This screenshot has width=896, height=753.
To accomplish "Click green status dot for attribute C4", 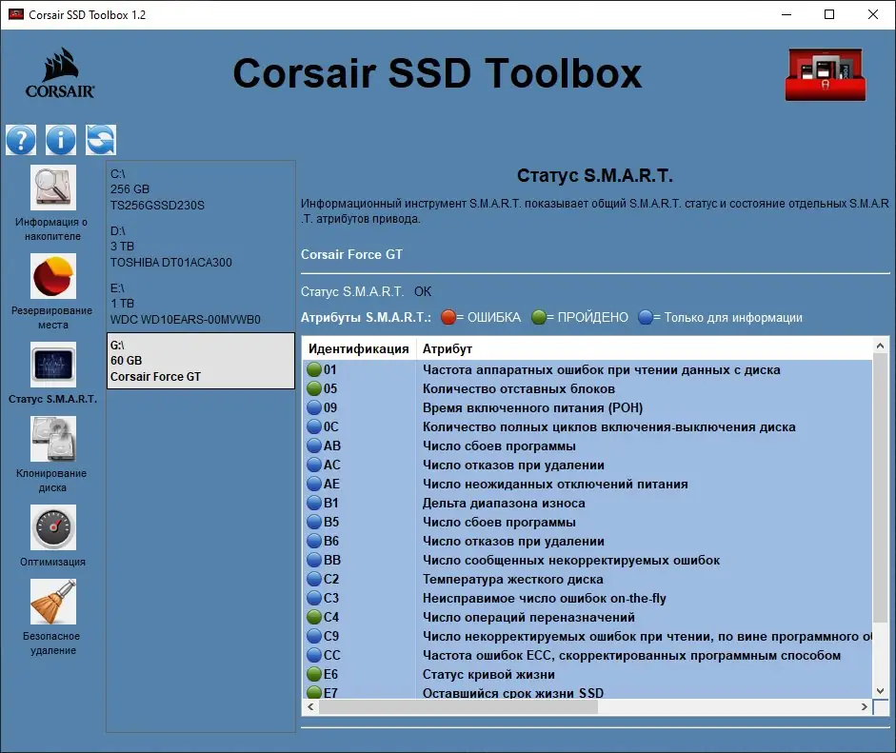I will coord(314,617).
